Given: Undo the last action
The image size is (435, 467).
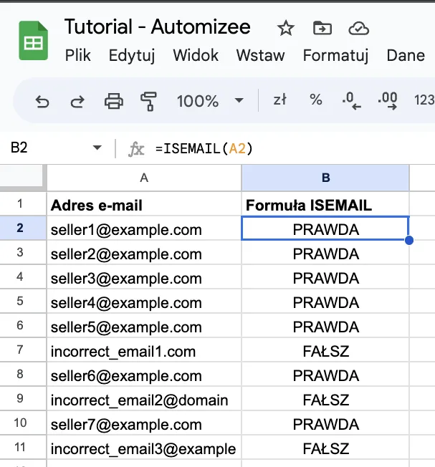Looking at the screenshot, I should [x=42, y=101].
